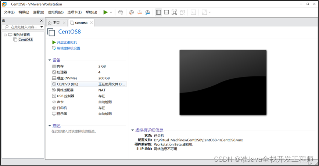Open the library search filter dropdown
This screenshot has height=166, width=319.
pos(42,27)
